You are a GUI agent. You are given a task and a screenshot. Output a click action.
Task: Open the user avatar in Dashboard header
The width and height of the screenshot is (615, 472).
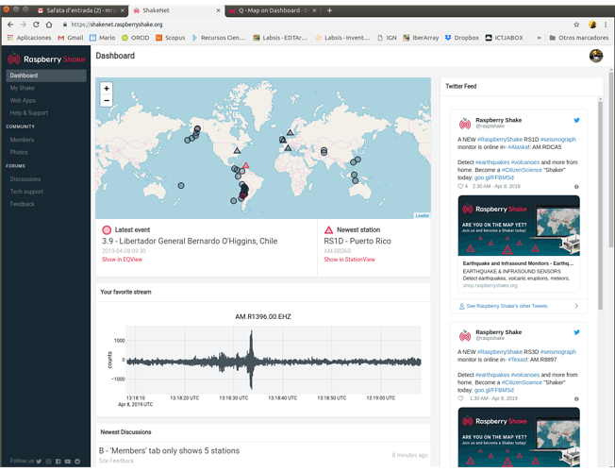pos(596,56)
